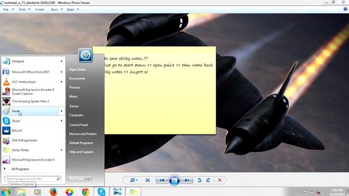
Task: Show hidden system tray icons
Action: (x=293, y=192)
